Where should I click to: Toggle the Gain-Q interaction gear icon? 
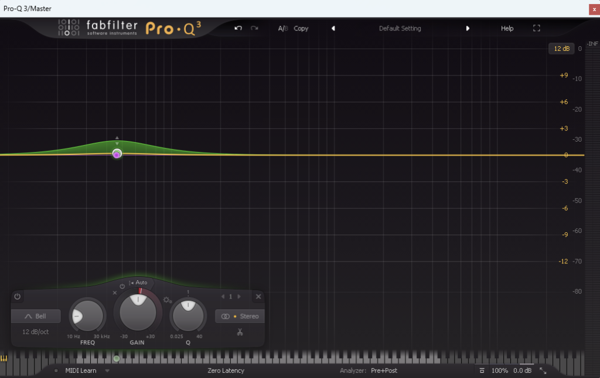(167, 300)
